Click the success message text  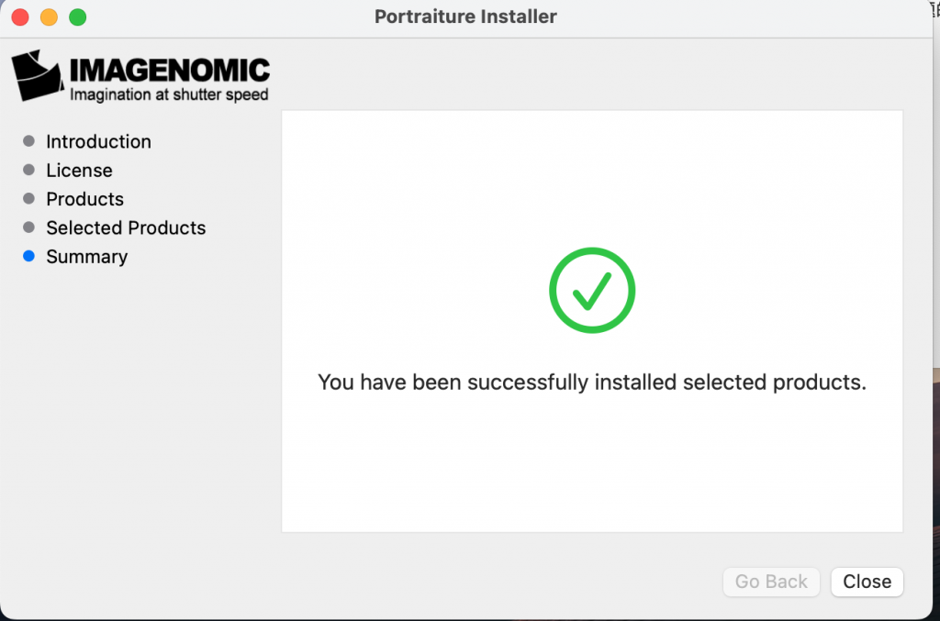coord(591,383)
